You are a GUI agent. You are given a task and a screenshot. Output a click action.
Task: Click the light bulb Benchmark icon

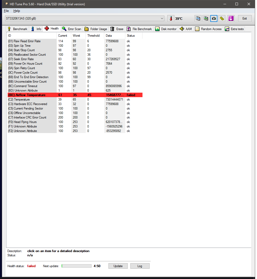tap(9, 29)
